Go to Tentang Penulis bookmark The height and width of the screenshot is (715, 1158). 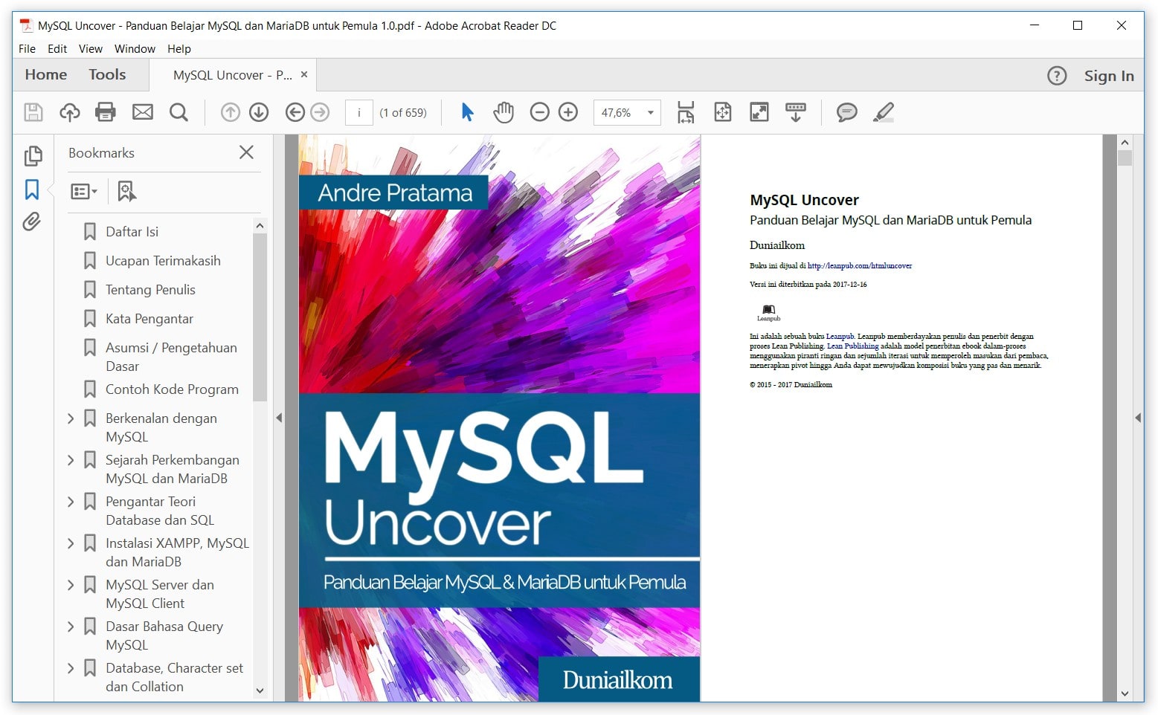point(150,290)
